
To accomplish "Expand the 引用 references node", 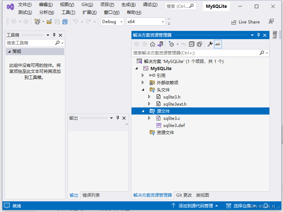I will 143,75.
